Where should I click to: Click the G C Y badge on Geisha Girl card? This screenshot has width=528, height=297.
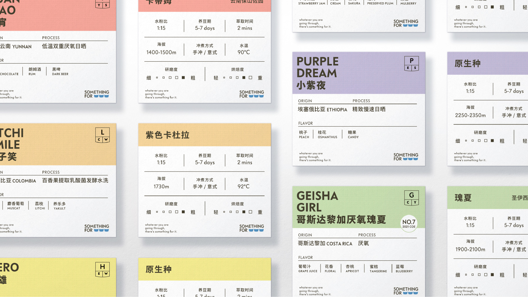coord(412,198)
